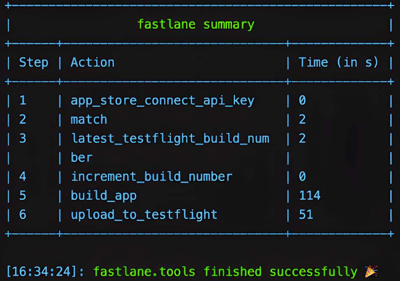400x281 pixels.
Task: Click the upload_to_testflight action text
Action: pos(144,214)
